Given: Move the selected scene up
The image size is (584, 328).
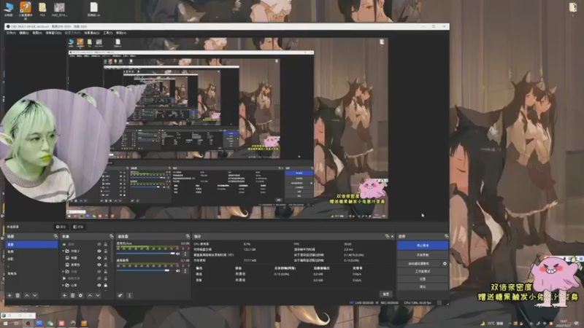Looking at the screenshot, I should coord(27,295).
